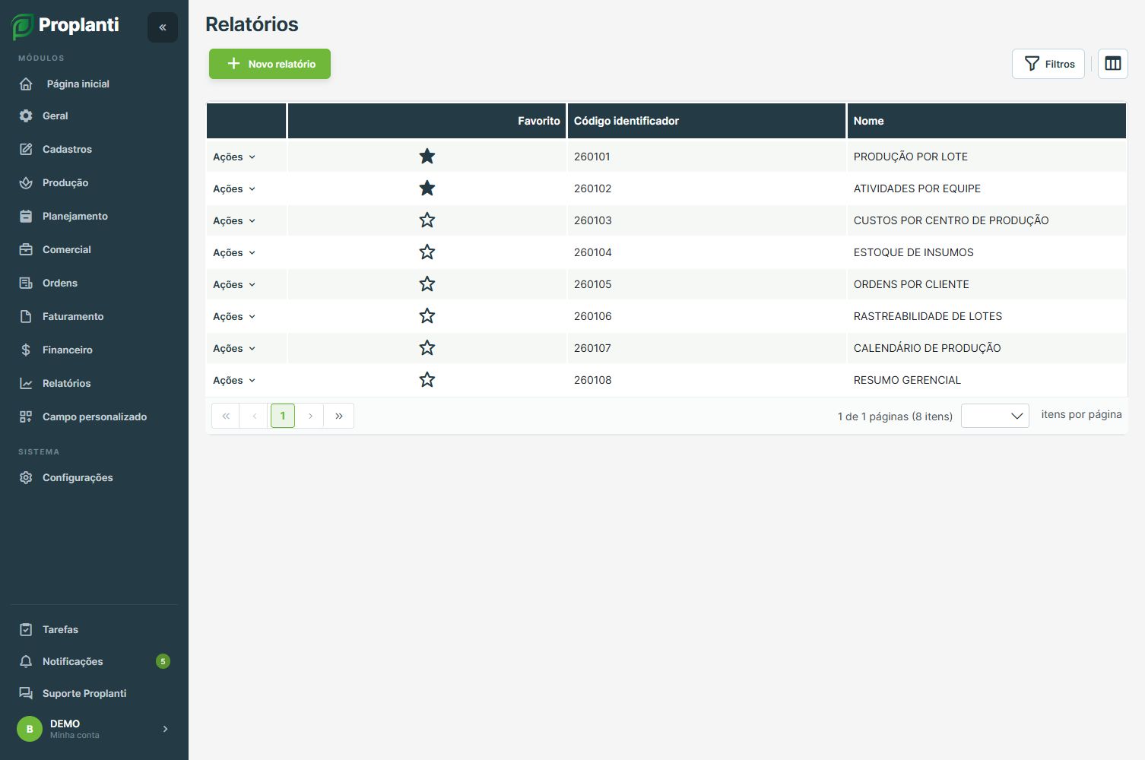The width and height of the screenshot is (1145, 760).
Task: Go to last page of pagination
Action: coord(339,416)
